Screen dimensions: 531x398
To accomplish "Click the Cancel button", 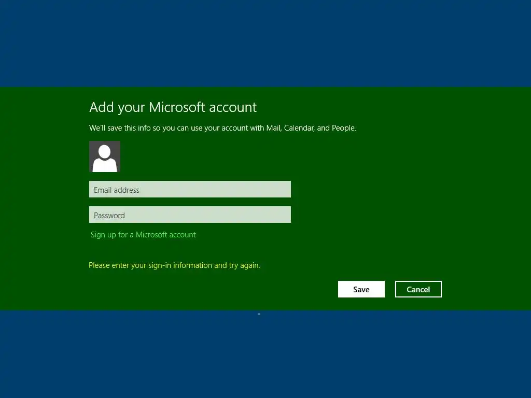I will click(x=418, y=289).
